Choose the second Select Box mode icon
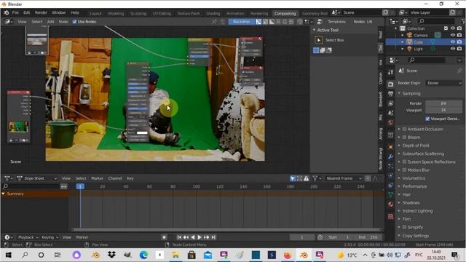Screen dimensions: 466x262 pos(323,50)
